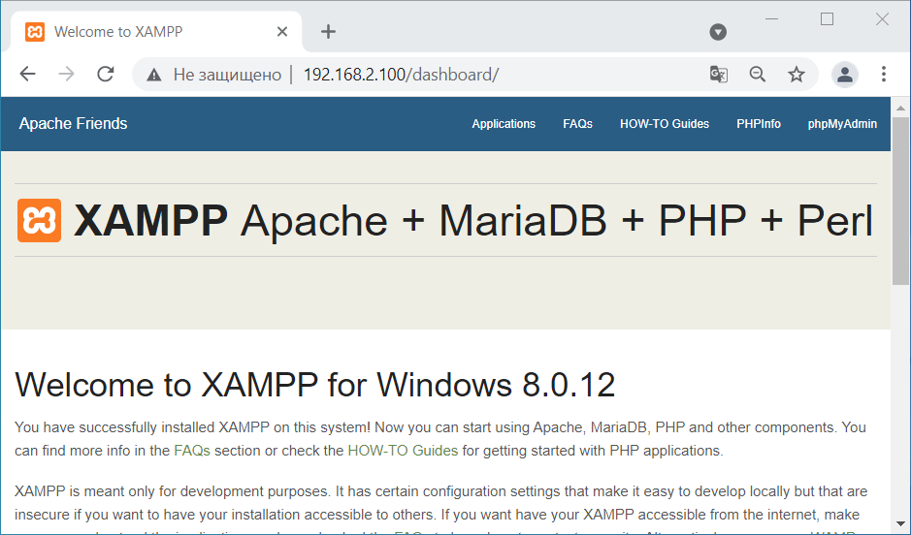Viewport: 911px width, 535px height.
Task: Click the 'Не защищено' security label
Action: point(227,75)
